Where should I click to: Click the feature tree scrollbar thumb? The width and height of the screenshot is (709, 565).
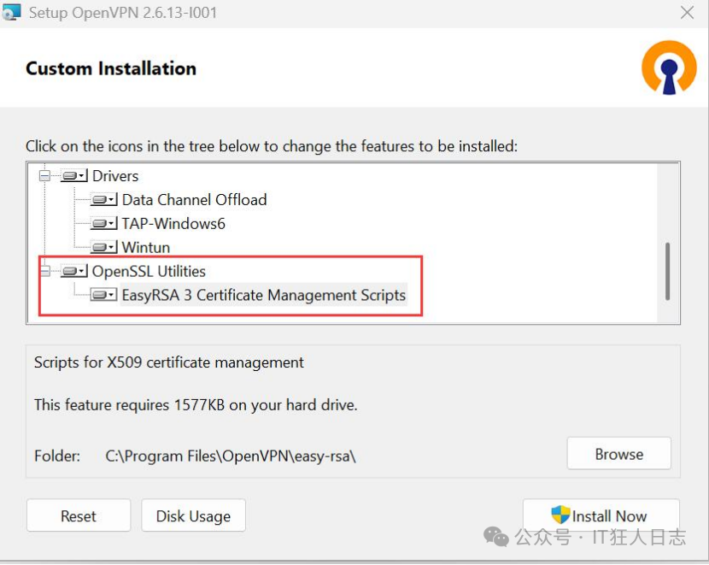click(667, 271)
